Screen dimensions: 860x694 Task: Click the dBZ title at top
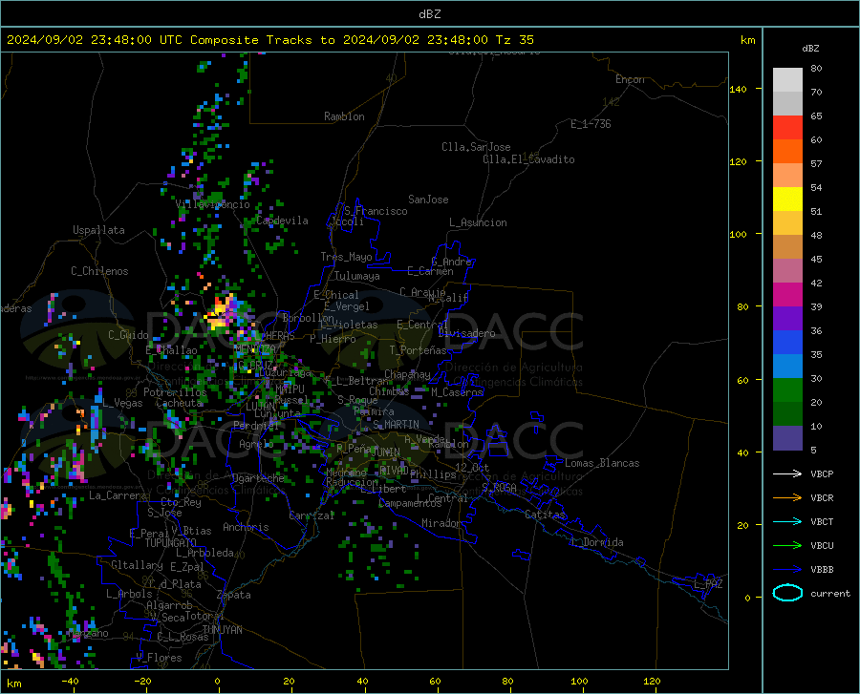[429, 14]
